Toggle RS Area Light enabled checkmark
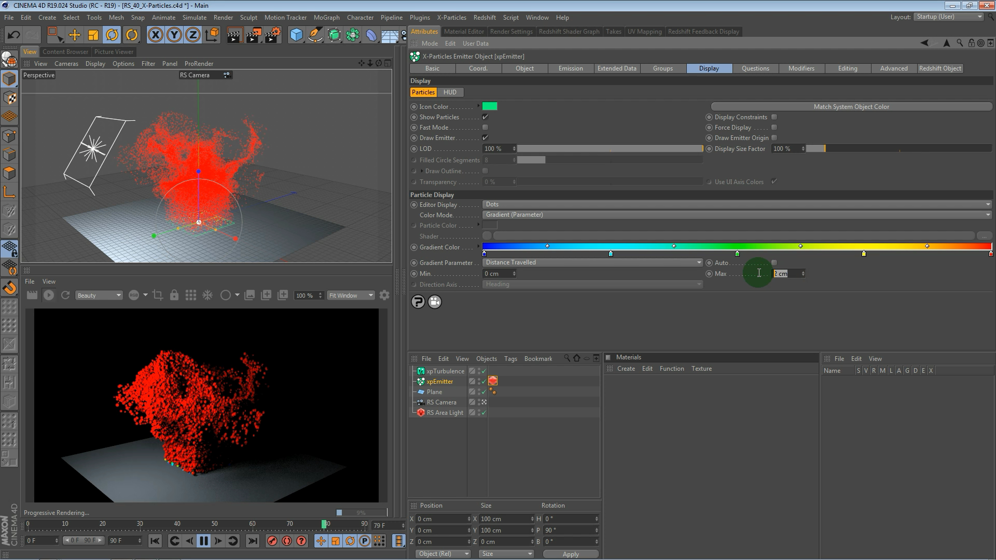Viewport: 996px width, 560px height. tap(483, 413)
